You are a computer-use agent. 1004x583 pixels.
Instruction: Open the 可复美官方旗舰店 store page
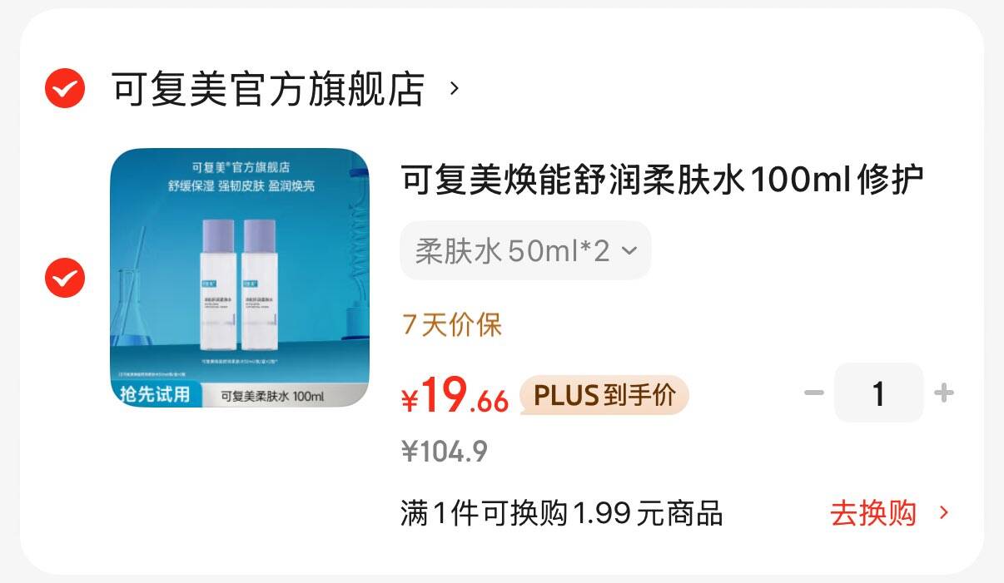coord(268,89)
